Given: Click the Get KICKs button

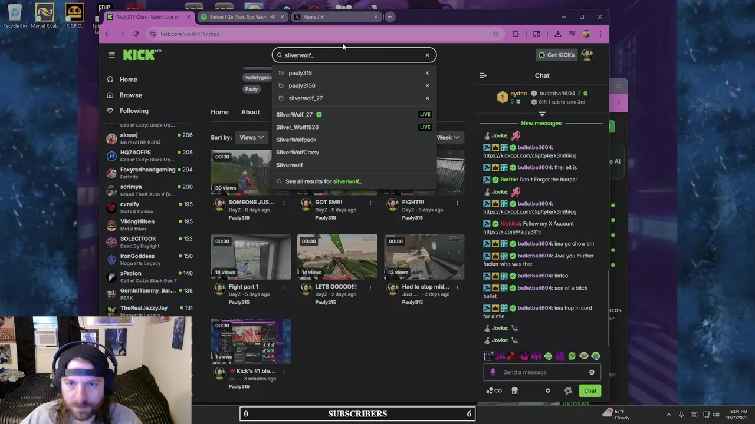Looking at the screenshot, I should tap(556, 55).
